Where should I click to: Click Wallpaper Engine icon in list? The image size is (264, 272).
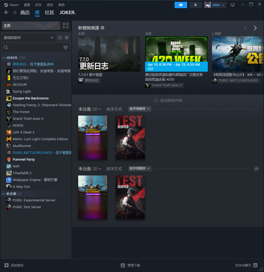9,180
